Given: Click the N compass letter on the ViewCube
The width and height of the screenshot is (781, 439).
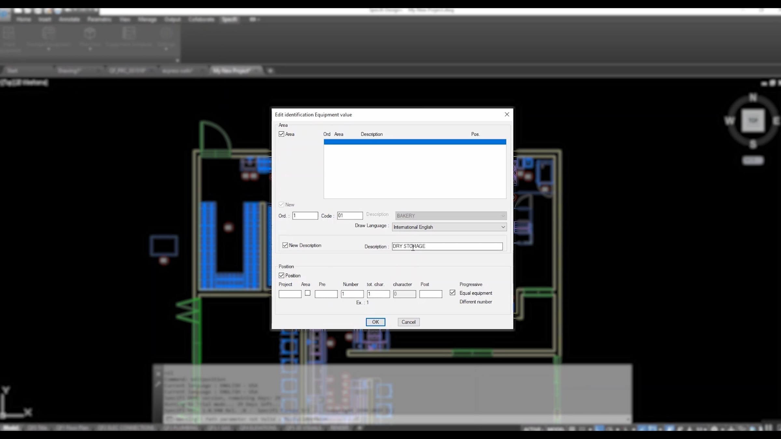Looking at the screenshot, I should (x=753, y=97).
